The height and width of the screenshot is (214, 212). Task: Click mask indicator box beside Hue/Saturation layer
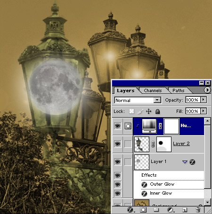click(128, 126)
